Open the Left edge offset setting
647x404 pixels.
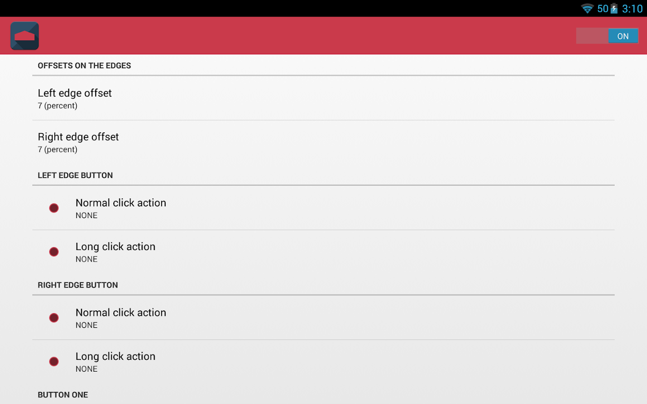[75, 98]
